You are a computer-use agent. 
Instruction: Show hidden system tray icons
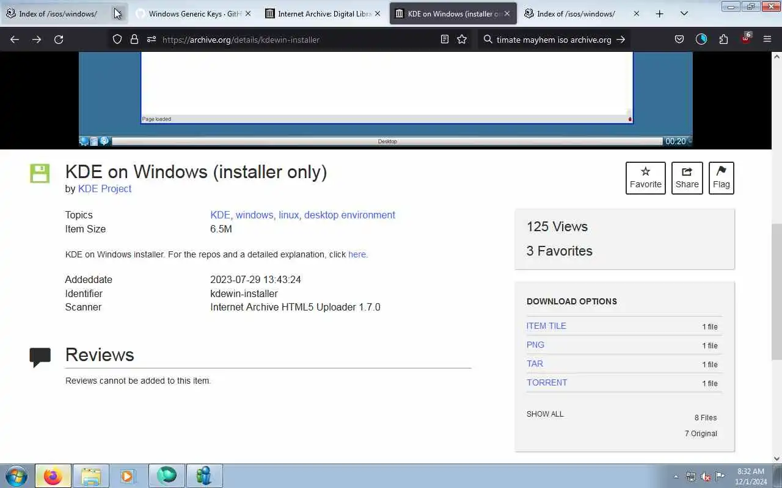676,476
